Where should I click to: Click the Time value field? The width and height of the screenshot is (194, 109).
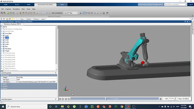coord(186,99)
